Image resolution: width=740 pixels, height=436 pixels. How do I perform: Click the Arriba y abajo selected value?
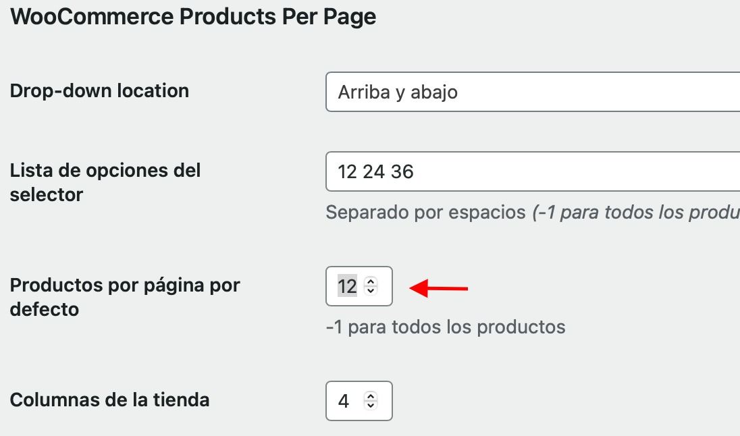398,92
